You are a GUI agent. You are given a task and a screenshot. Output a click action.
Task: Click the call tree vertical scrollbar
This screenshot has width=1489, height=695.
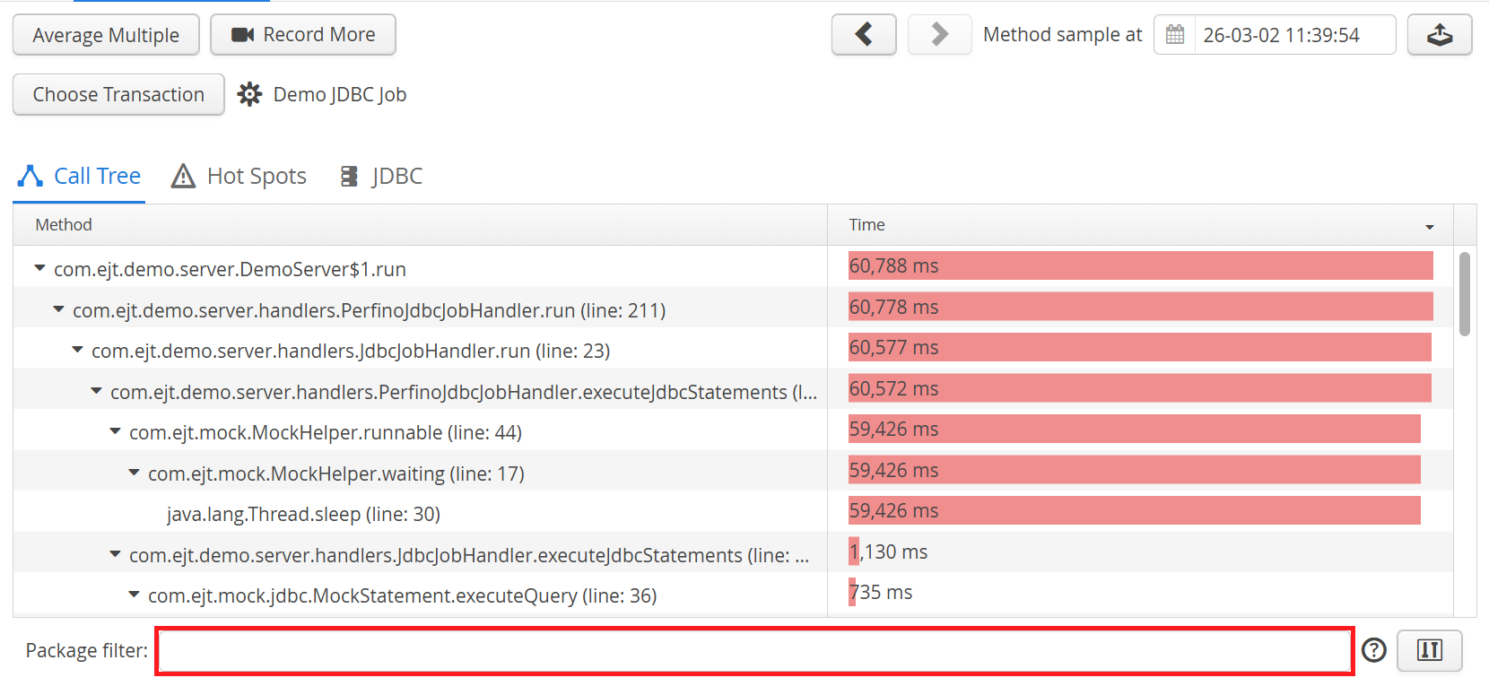[x=1464, y=294]
